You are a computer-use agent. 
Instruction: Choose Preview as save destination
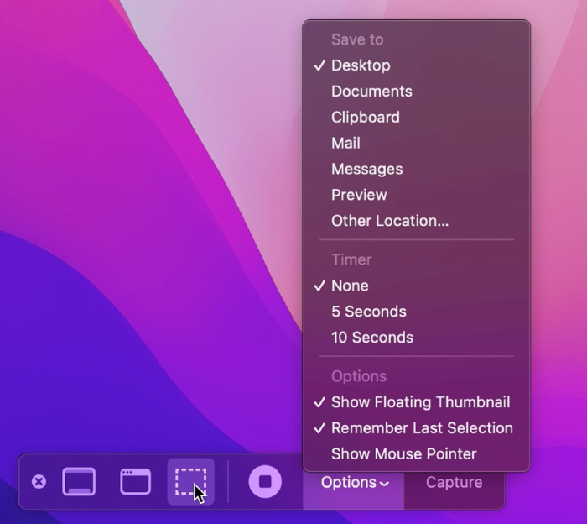(x=359, y=196)
